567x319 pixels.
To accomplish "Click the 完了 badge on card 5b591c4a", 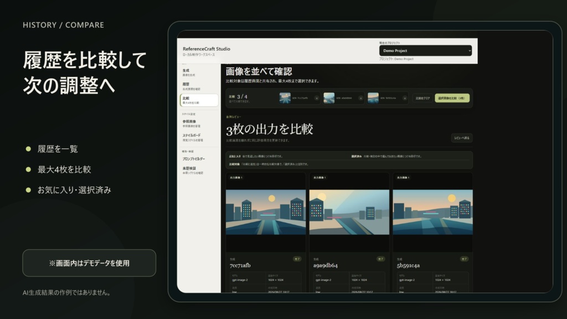I will (464, 259).
